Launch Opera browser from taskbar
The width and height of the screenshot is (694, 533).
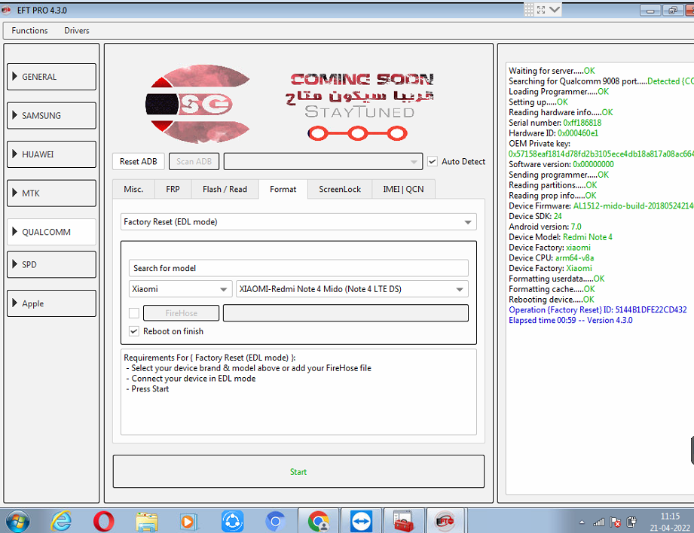pyautogui.click(x=103, y=521)
